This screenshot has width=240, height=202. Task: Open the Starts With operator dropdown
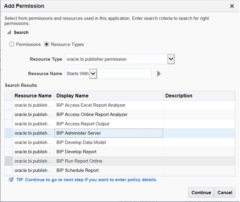[93, 73]
